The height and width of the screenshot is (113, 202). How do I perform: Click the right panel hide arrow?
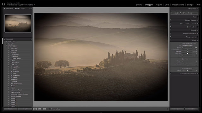pyautogui.click(x=201, y=59)
